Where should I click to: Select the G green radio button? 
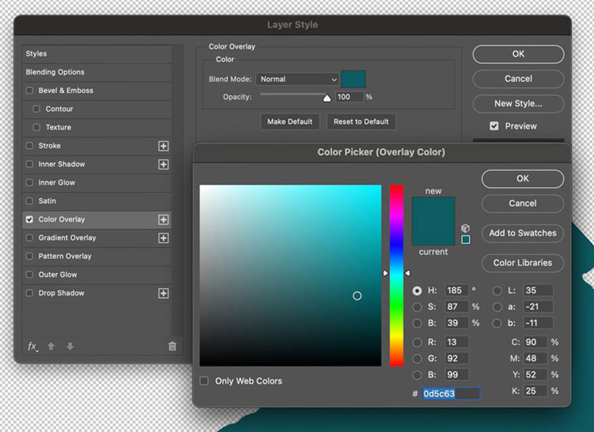[417, 358]
